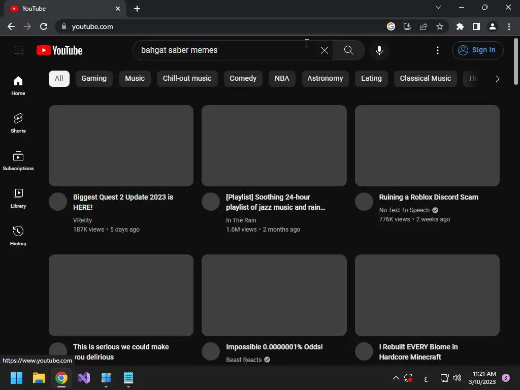Open Subscriptions from the sidebar
The height and width of the screenshot is (390, 520).
point(18,161)
